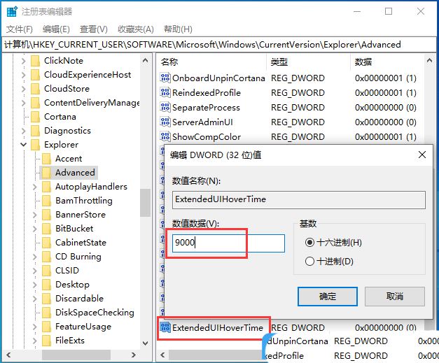Click the CloudExperienceHost folder icon
Screen dimensions: 439x363
35,75
